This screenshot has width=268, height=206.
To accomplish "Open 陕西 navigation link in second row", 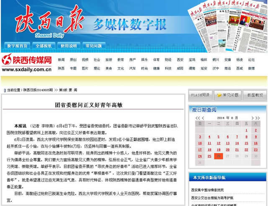I will (61, 68).
